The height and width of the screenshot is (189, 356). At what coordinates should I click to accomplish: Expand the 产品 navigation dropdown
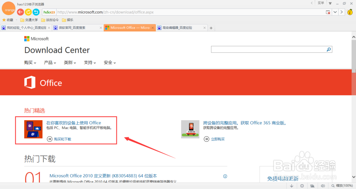click(x=50, y=63)
